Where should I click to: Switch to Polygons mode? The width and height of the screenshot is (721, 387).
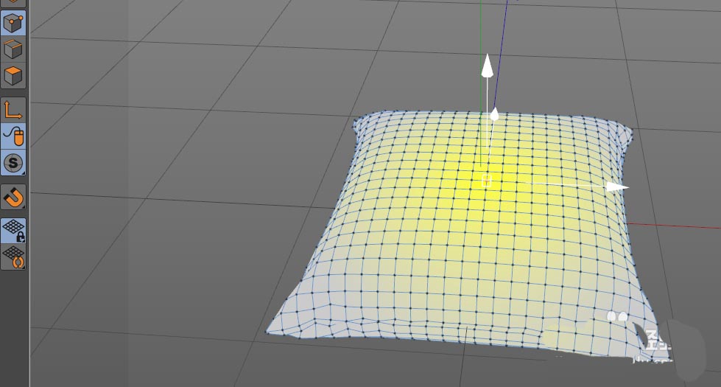[13, 75]
